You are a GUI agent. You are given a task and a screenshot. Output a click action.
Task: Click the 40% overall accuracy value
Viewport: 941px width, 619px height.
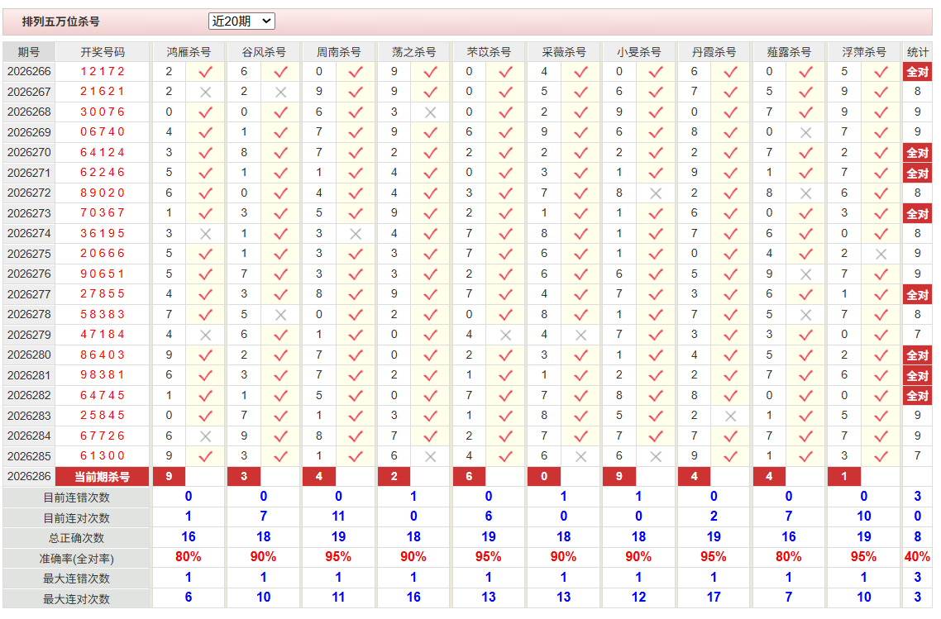(x=918, y=557)
